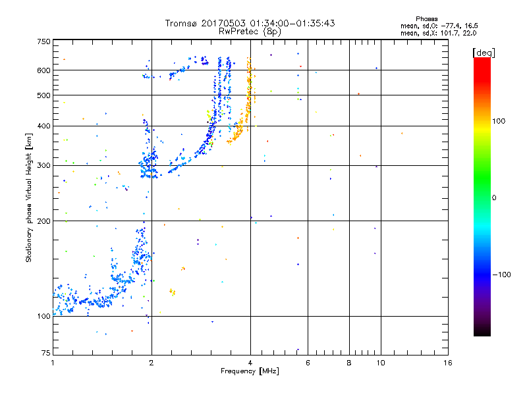Click the '16' frequency axis tick label
Viewport: 527px width, 395px height.
[448, 363]
